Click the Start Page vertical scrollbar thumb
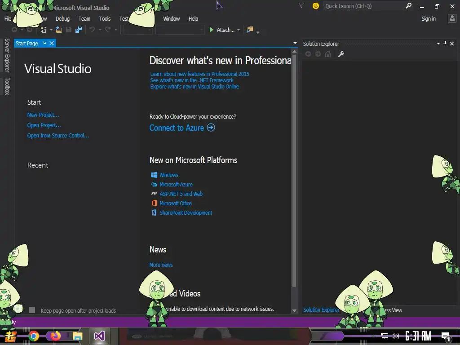The width and height of the screenshot is (460, 345). click(294, 170)
